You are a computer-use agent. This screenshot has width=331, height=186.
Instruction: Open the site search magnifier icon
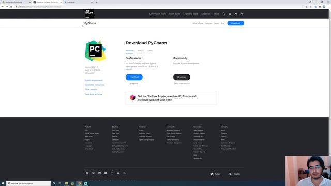[x=224, y=14]
